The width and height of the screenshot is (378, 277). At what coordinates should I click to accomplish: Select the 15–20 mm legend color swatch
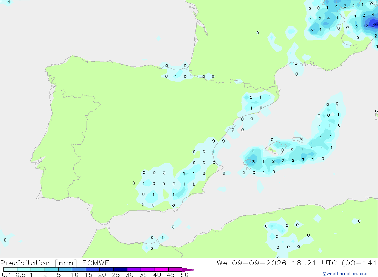pos(93,269)
